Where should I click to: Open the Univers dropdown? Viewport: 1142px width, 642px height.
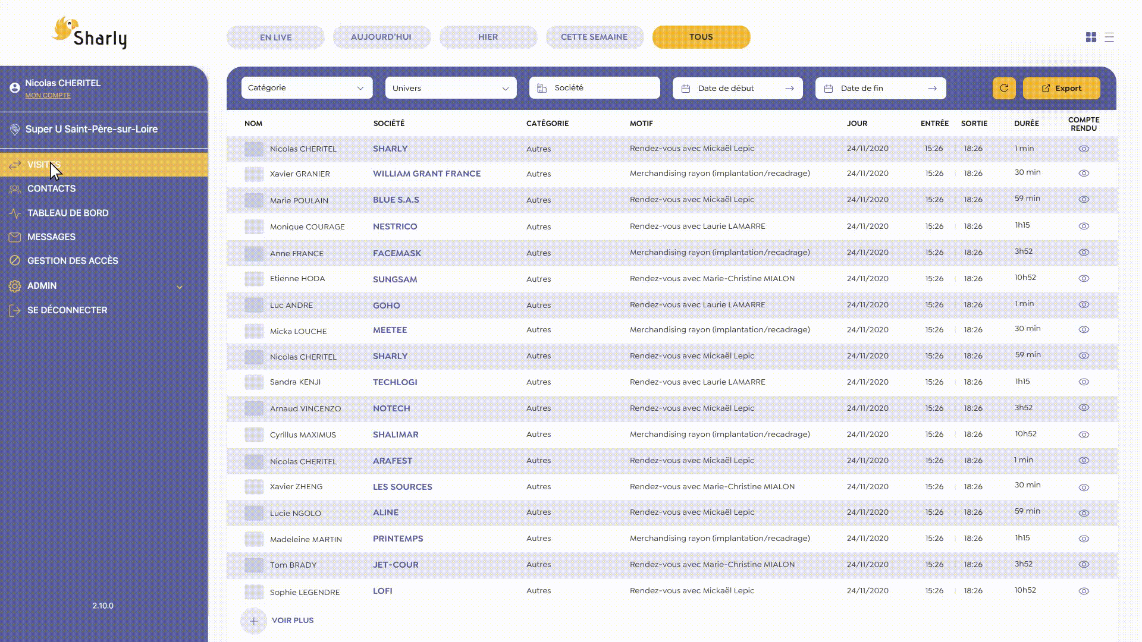click(451, 88)
